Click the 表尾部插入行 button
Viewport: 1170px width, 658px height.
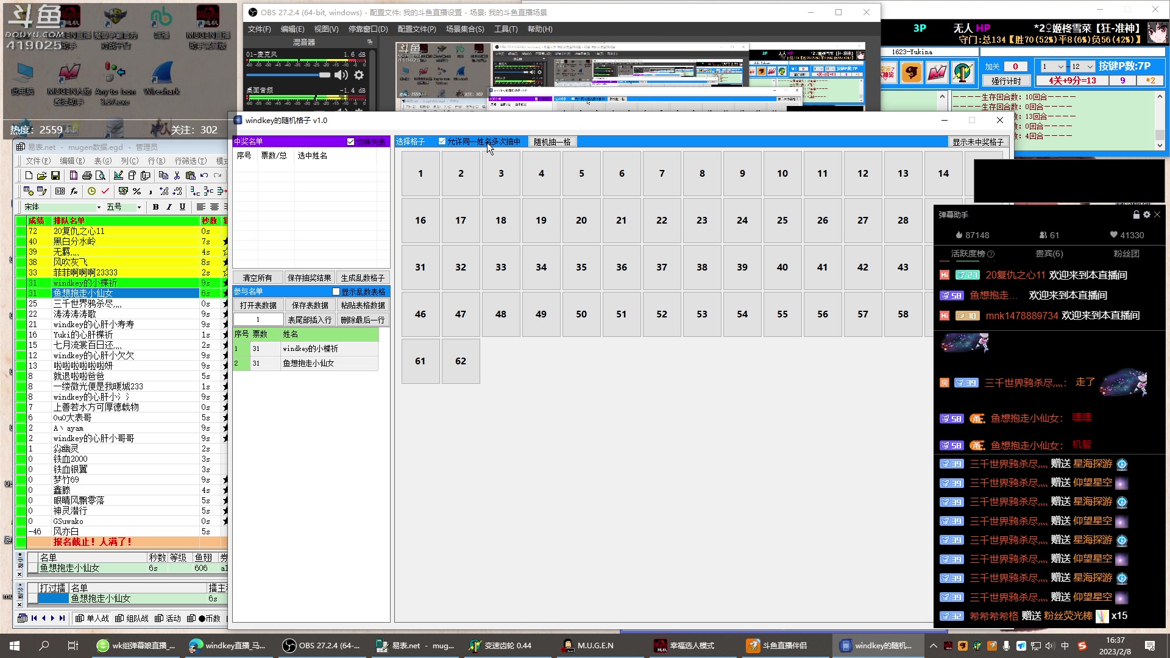pyautogui.click(x=310, y=320)
